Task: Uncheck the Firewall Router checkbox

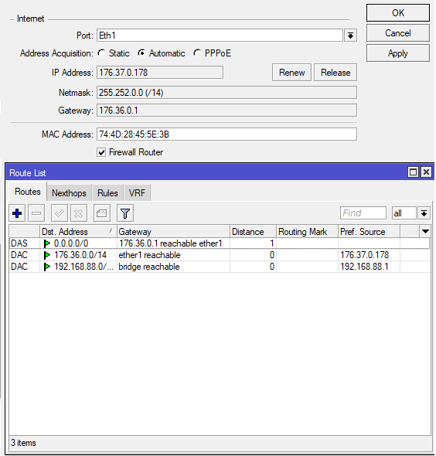Action: (x=101, y=152)
